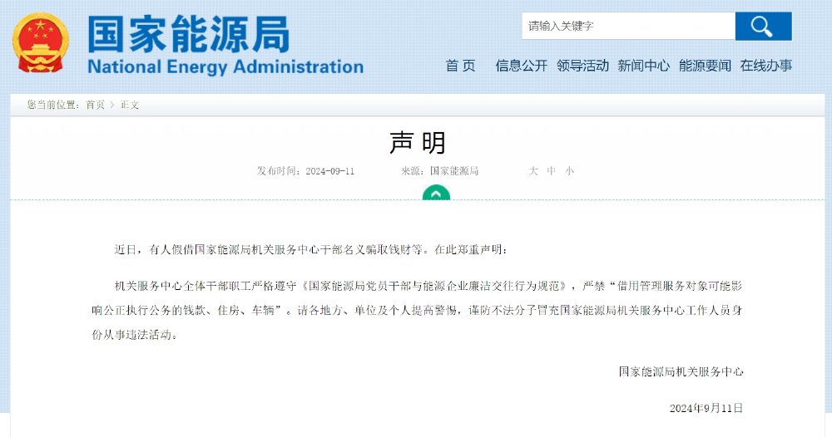Set font size to 大
The image size is (832, 437).
coord(533,170)
